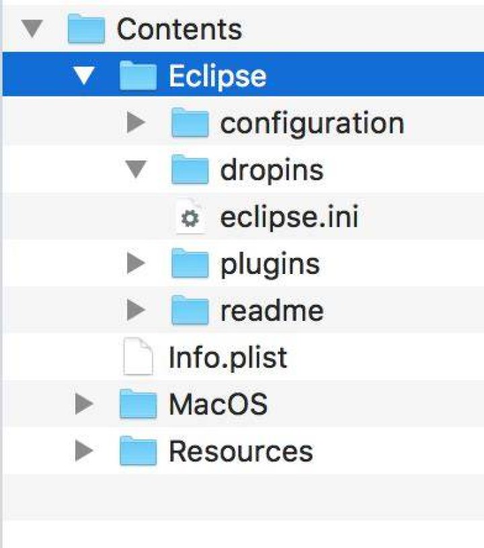Click the configuration folder icon
Image resolution: width=484 pixels, height=548 pixels.
190,122
